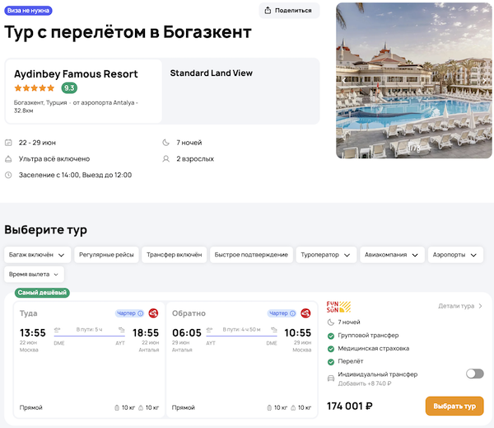Turn on Индивидуальный трансфер switch
The width and height of the screenshot is (494, 428).
pos(474,374)
